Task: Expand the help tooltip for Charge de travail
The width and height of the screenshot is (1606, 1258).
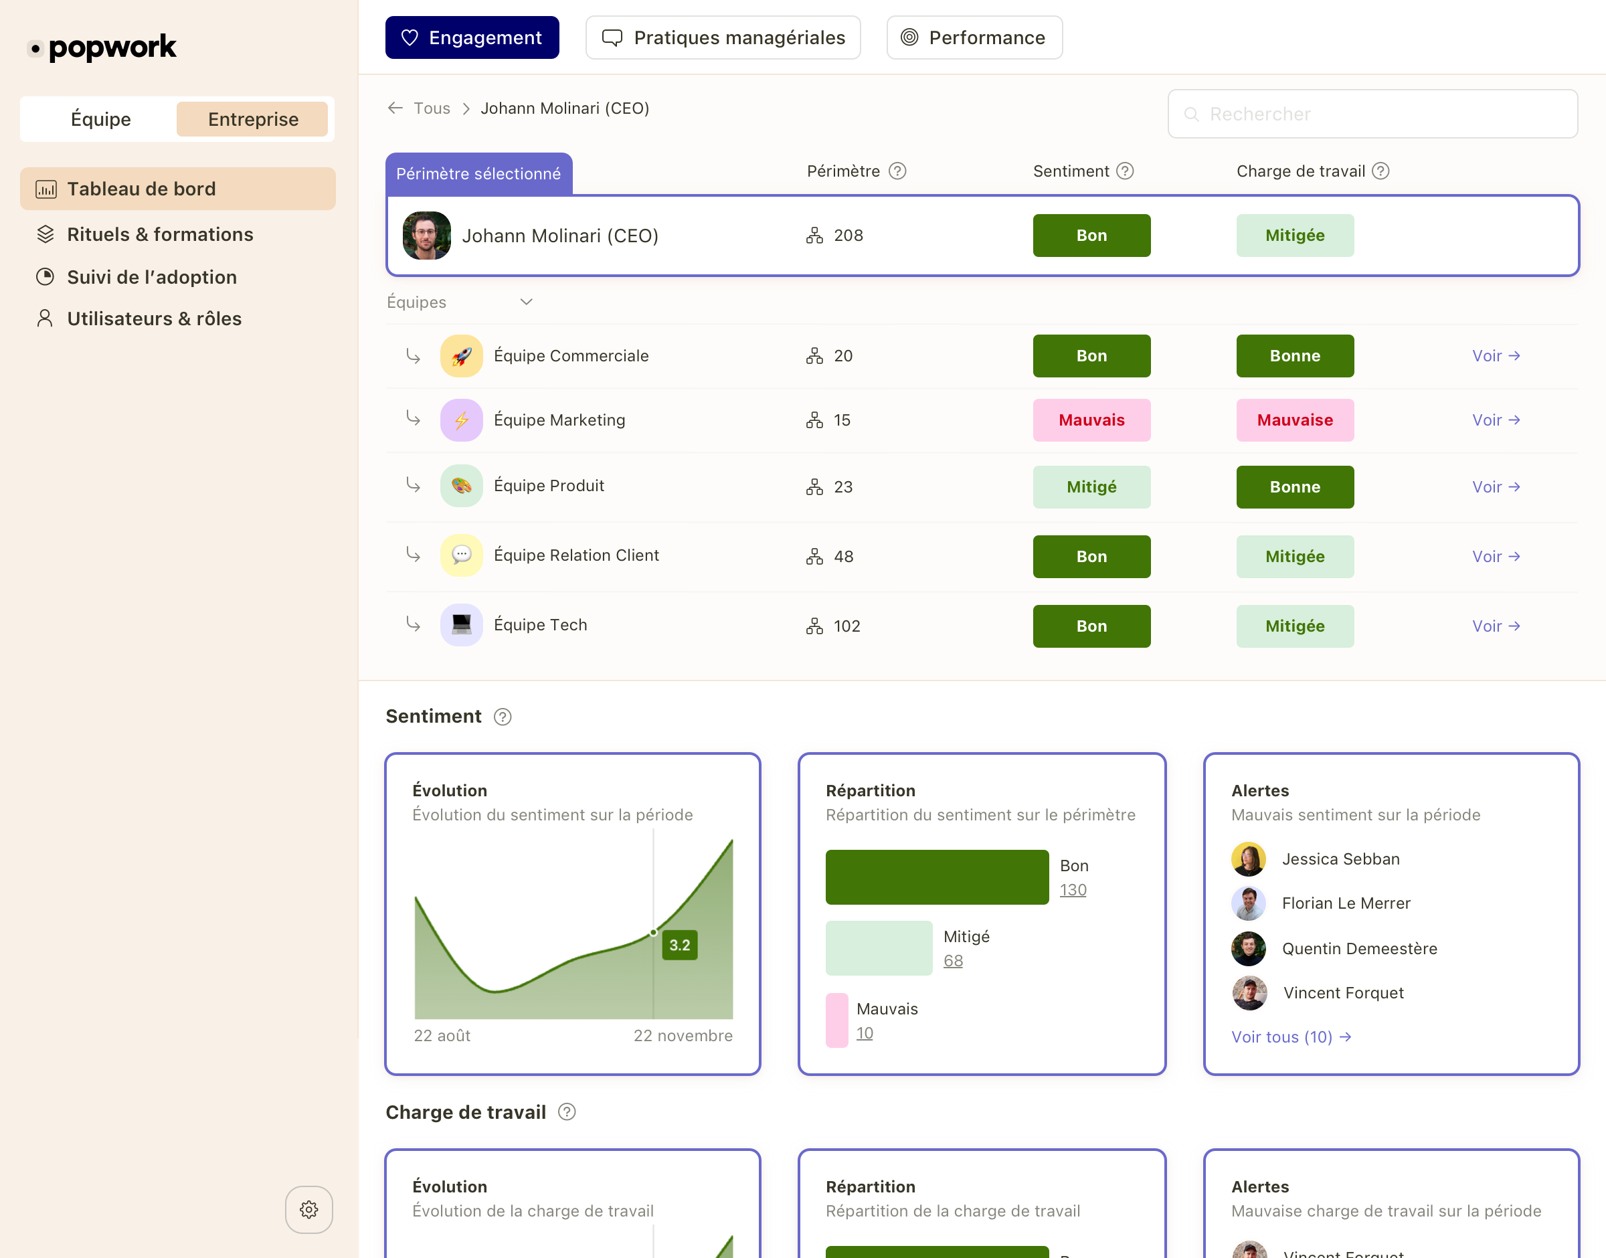Action: pyautogui.click(x=1380, y=170)
